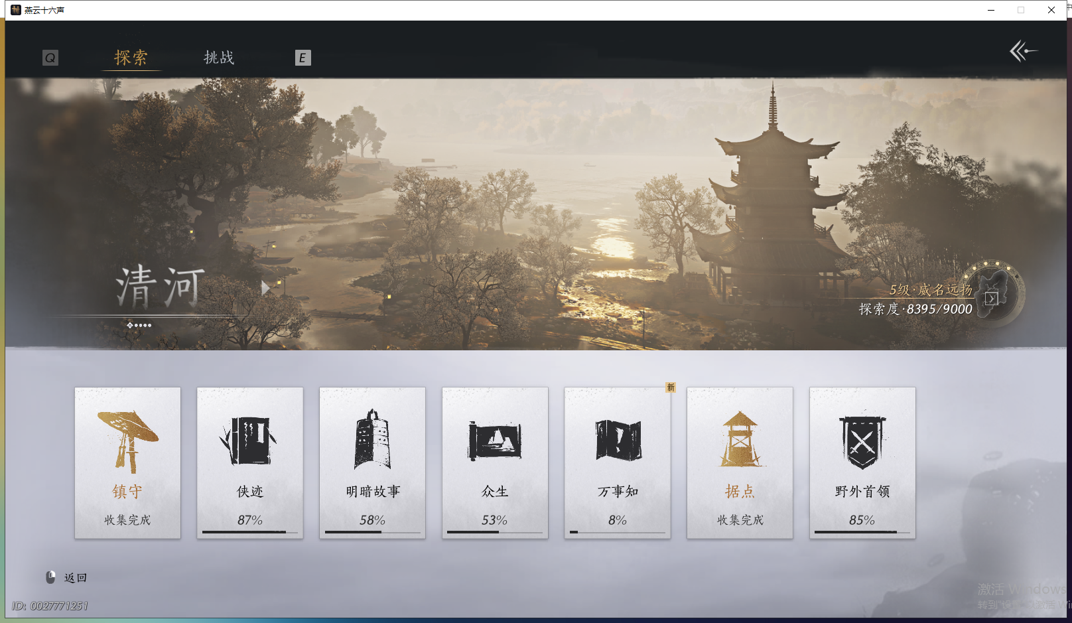Image resolution: width=1072 pixels, height=623 pixels.
Task: Switch to the 探索 tab
Action: point(132,58)
